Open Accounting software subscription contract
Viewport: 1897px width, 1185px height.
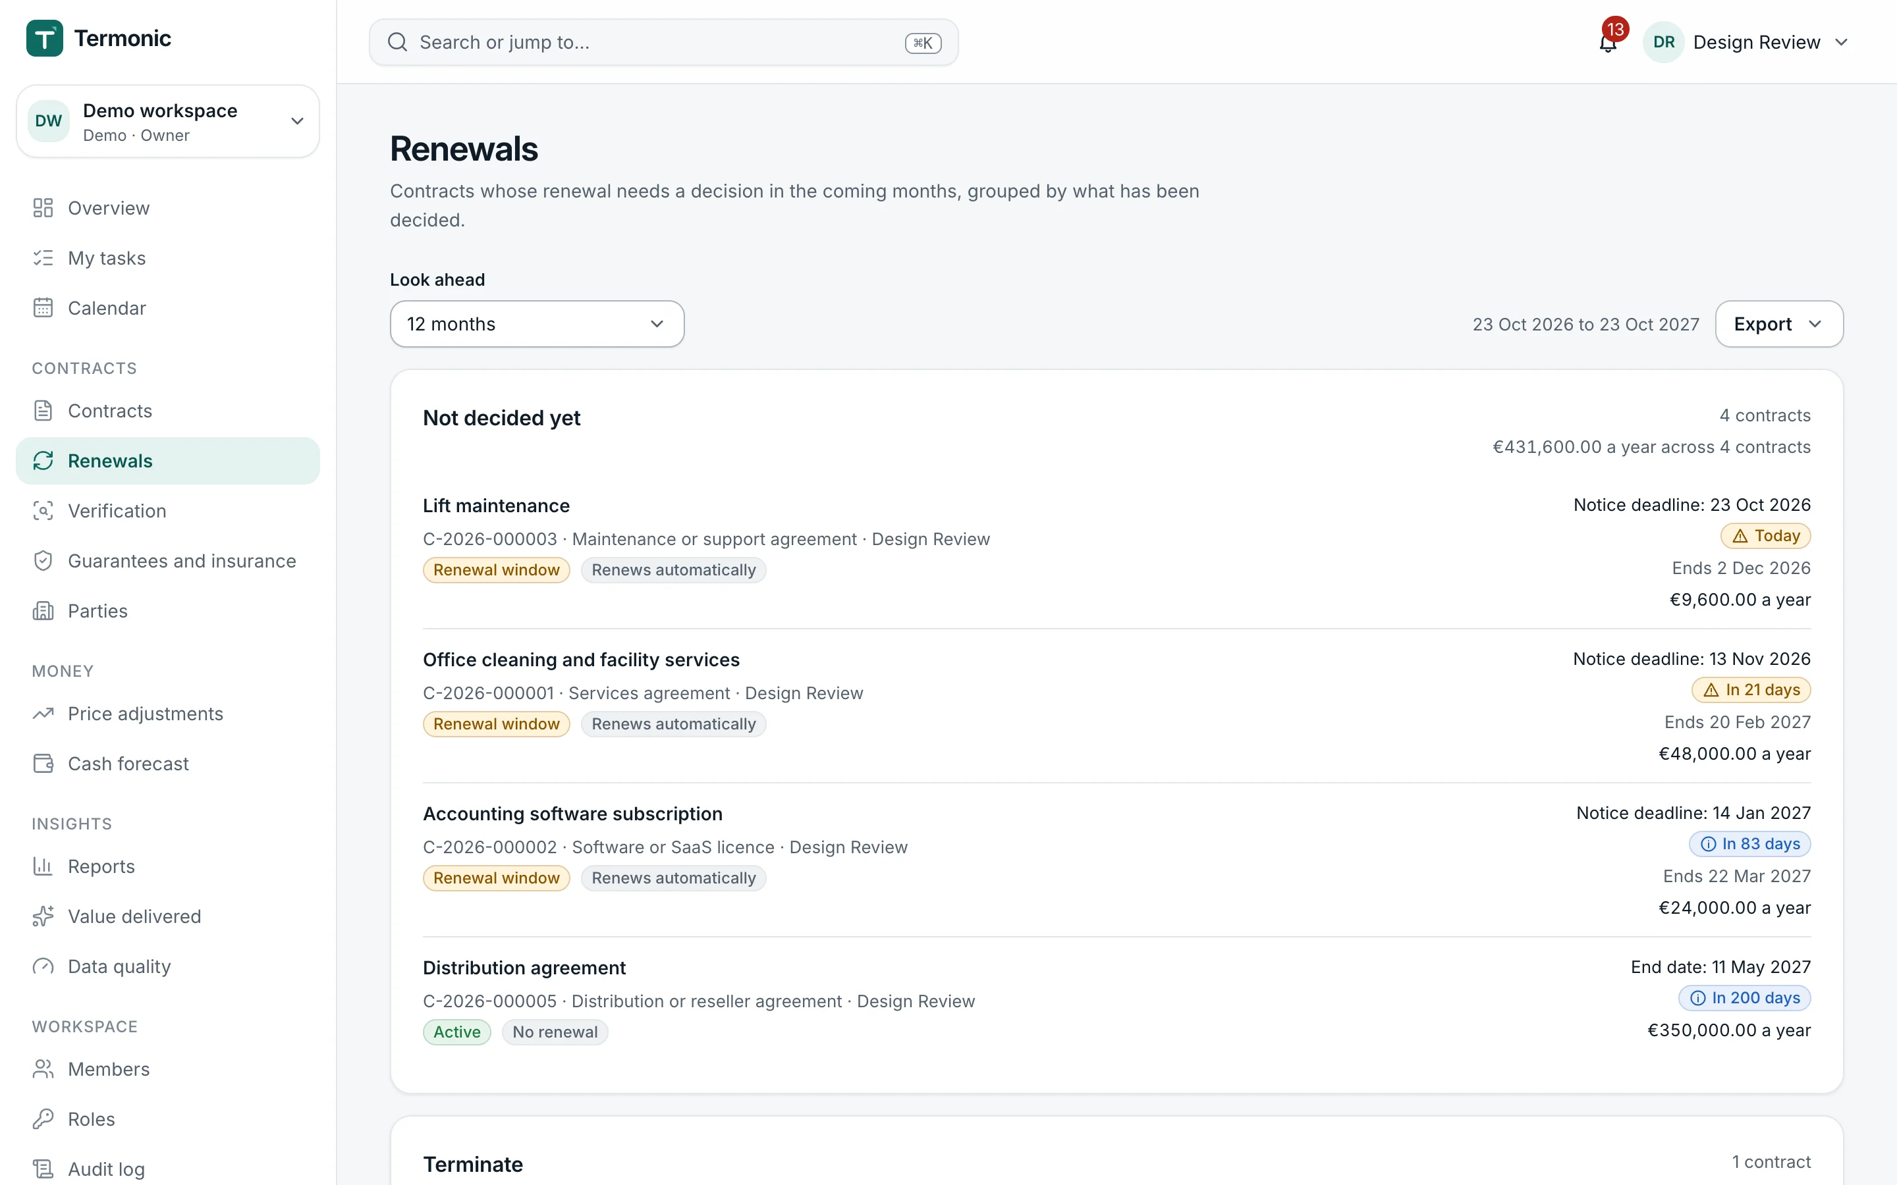pyautogui.click(x=572, y=814)
